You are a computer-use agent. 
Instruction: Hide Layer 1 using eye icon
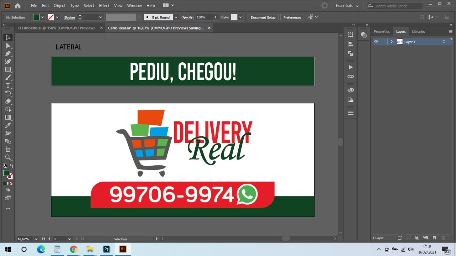[x=376, y=42]
